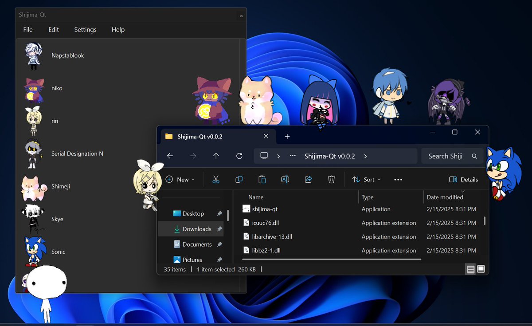532x326 pixels.
Task: Sort files by Date modified column header
Action: click(x=445, y=197)
